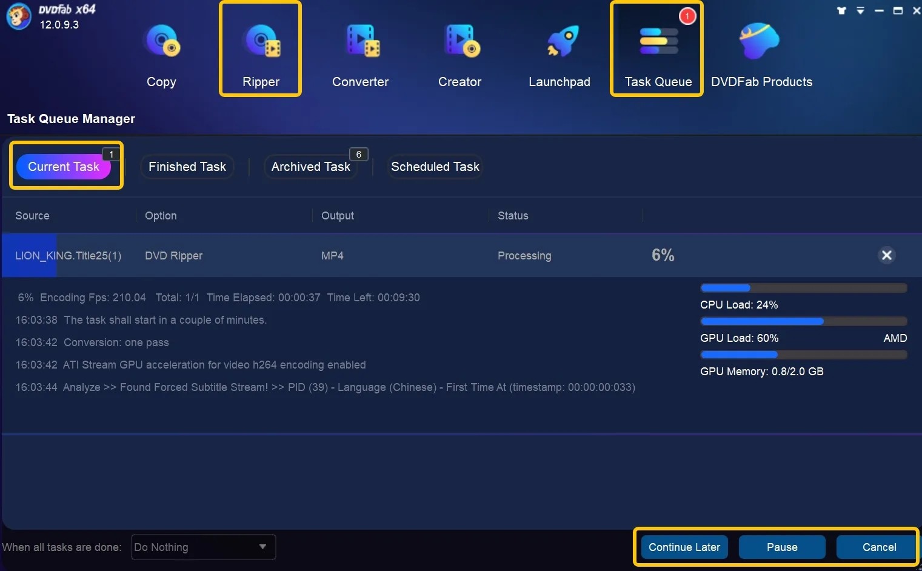Click the DVD Ripper option cell

(173, 256)
